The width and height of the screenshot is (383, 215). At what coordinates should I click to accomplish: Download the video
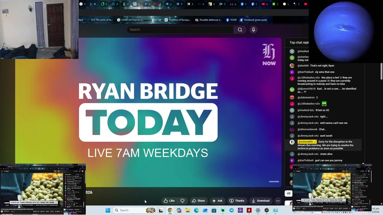261,201
